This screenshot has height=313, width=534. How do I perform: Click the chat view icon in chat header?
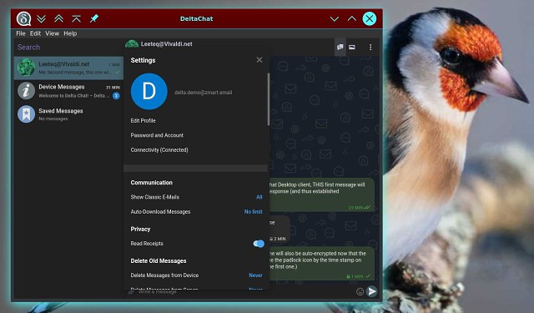pyautogui.click(x=340, y=47)
